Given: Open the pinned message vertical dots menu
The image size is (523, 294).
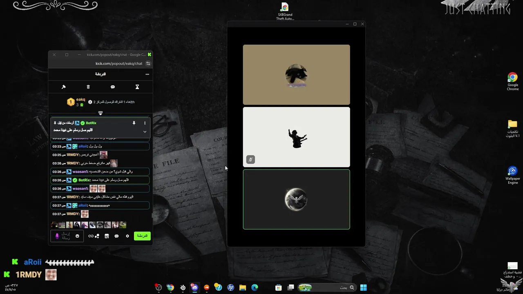Looking at the screenshot, I should [145, 123].
